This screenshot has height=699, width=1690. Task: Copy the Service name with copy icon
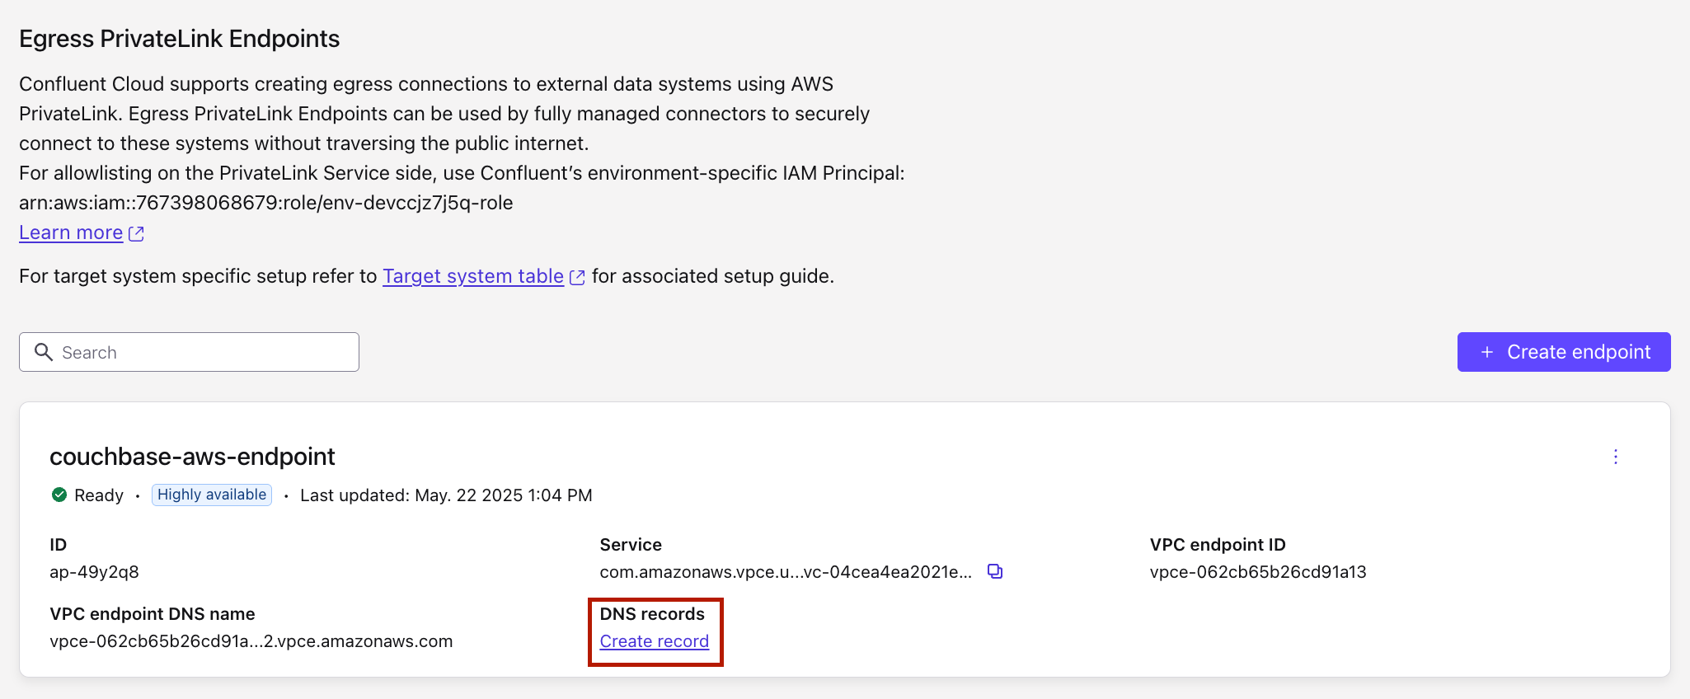995,571
